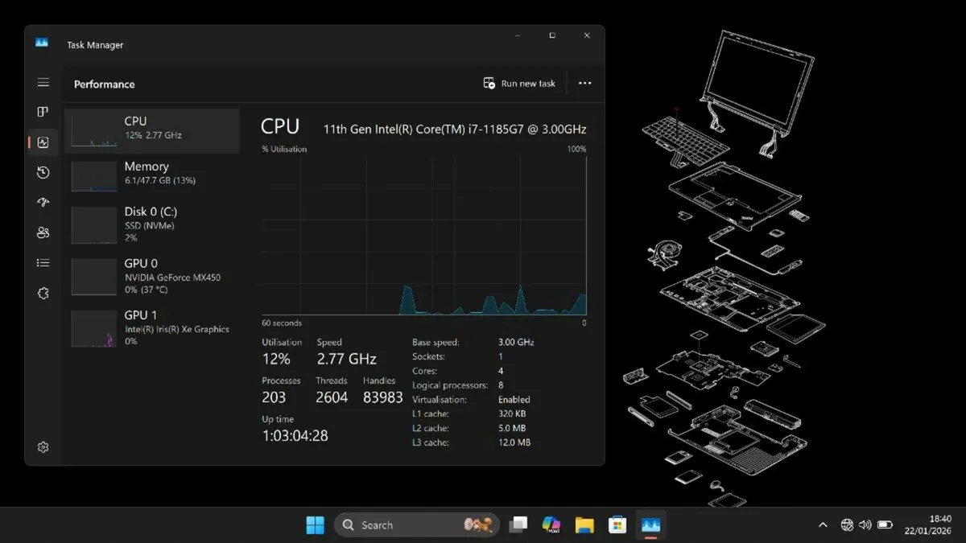Open File Explorer from the taskbar
Screen dimensions: 966x543
tap(584, 524)
